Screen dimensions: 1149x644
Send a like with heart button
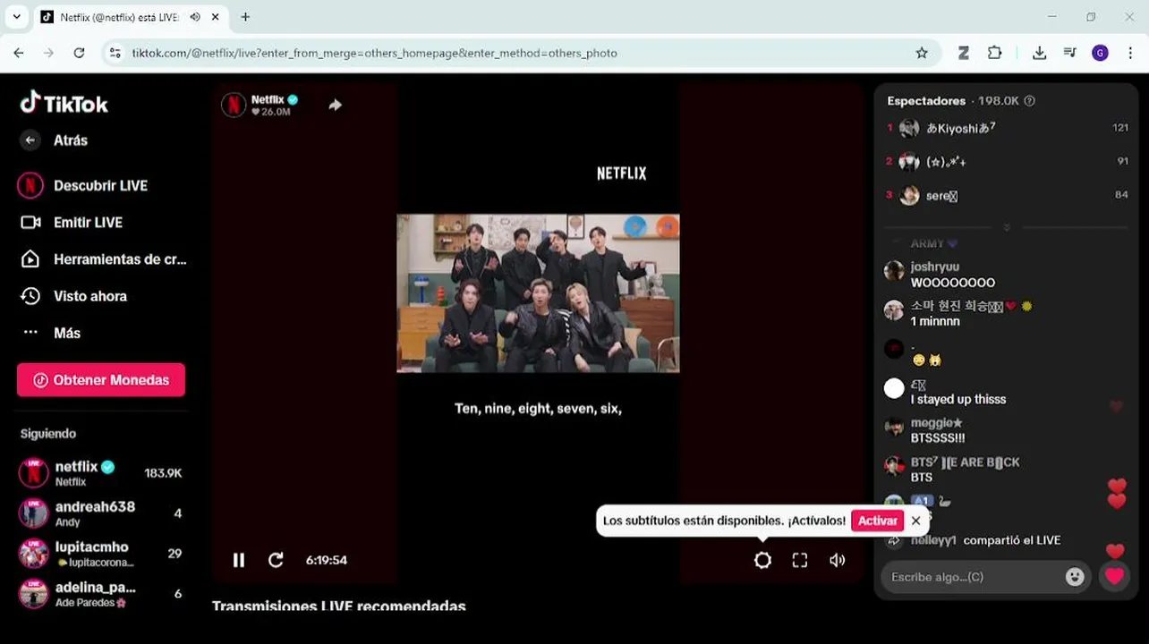1114,577
